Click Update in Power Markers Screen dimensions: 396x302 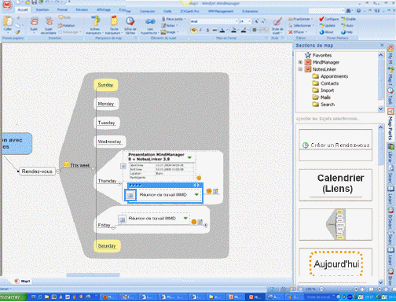(328, 25)
